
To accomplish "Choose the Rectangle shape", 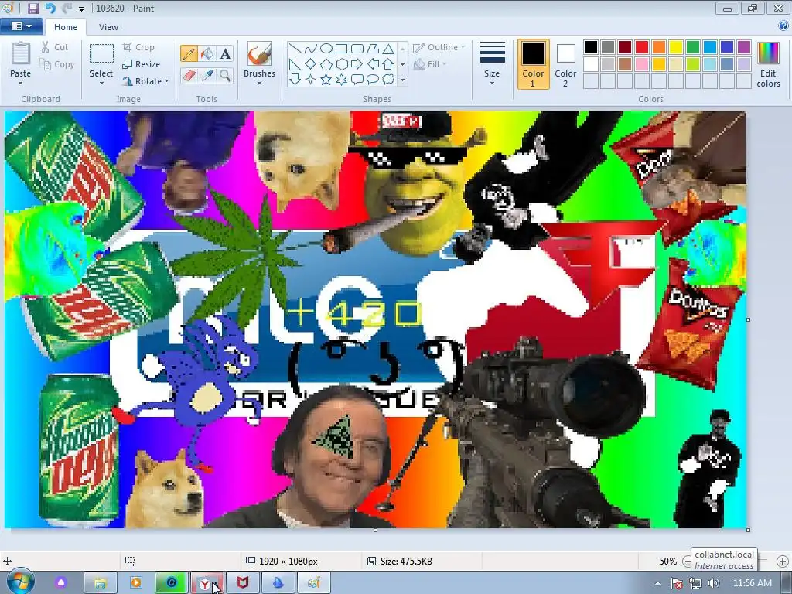I will (341, 49).
